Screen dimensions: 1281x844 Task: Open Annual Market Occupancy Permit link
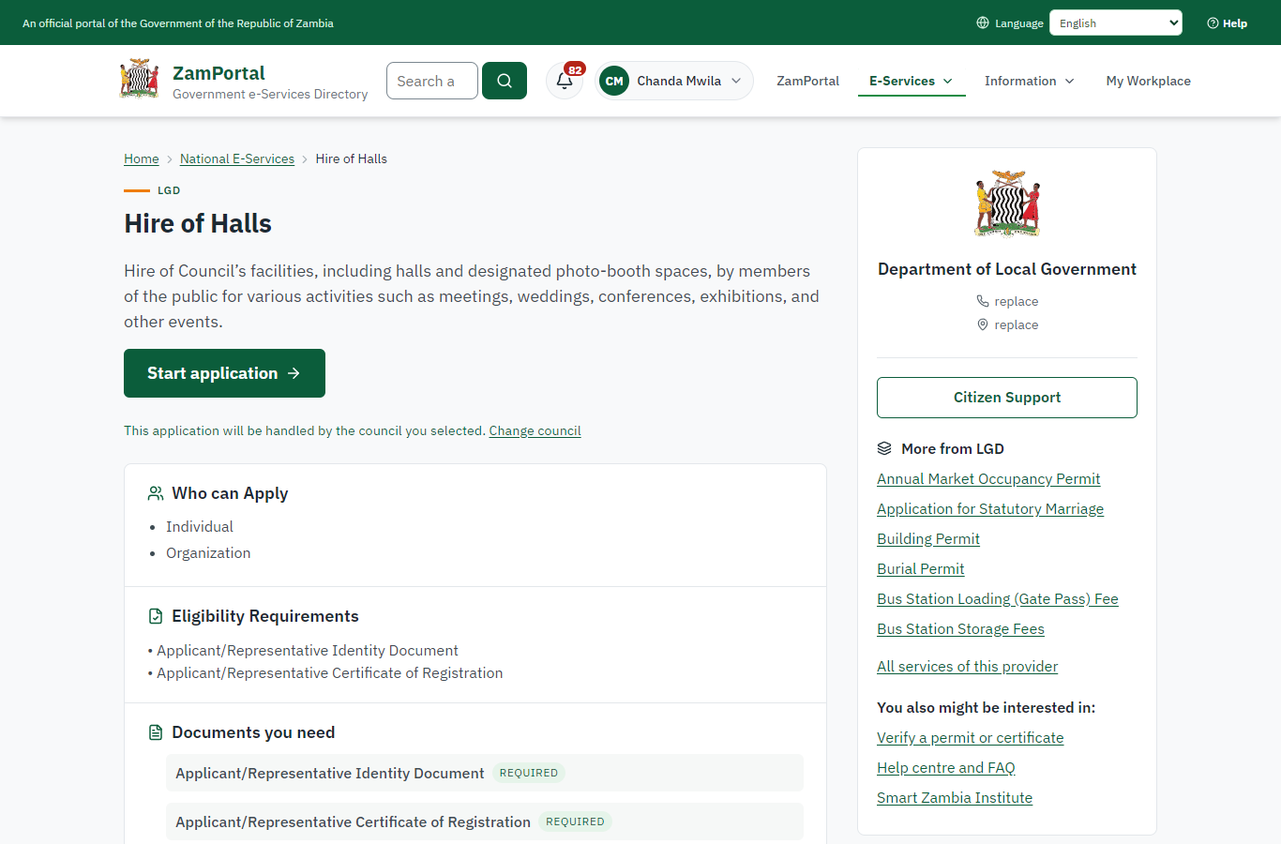988,479
